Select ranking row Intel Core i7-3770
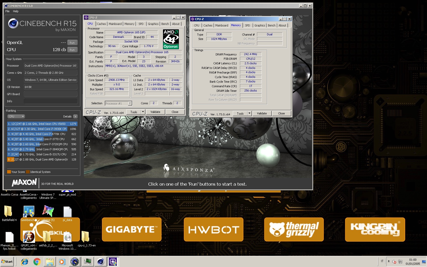This screenshot has width=427, height=267. point(42,139)
